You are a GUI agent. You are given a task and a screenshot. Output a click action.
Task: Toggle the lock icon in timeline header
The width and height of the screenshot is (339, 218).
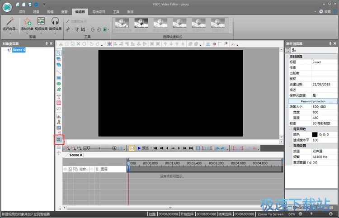[71, 169]
